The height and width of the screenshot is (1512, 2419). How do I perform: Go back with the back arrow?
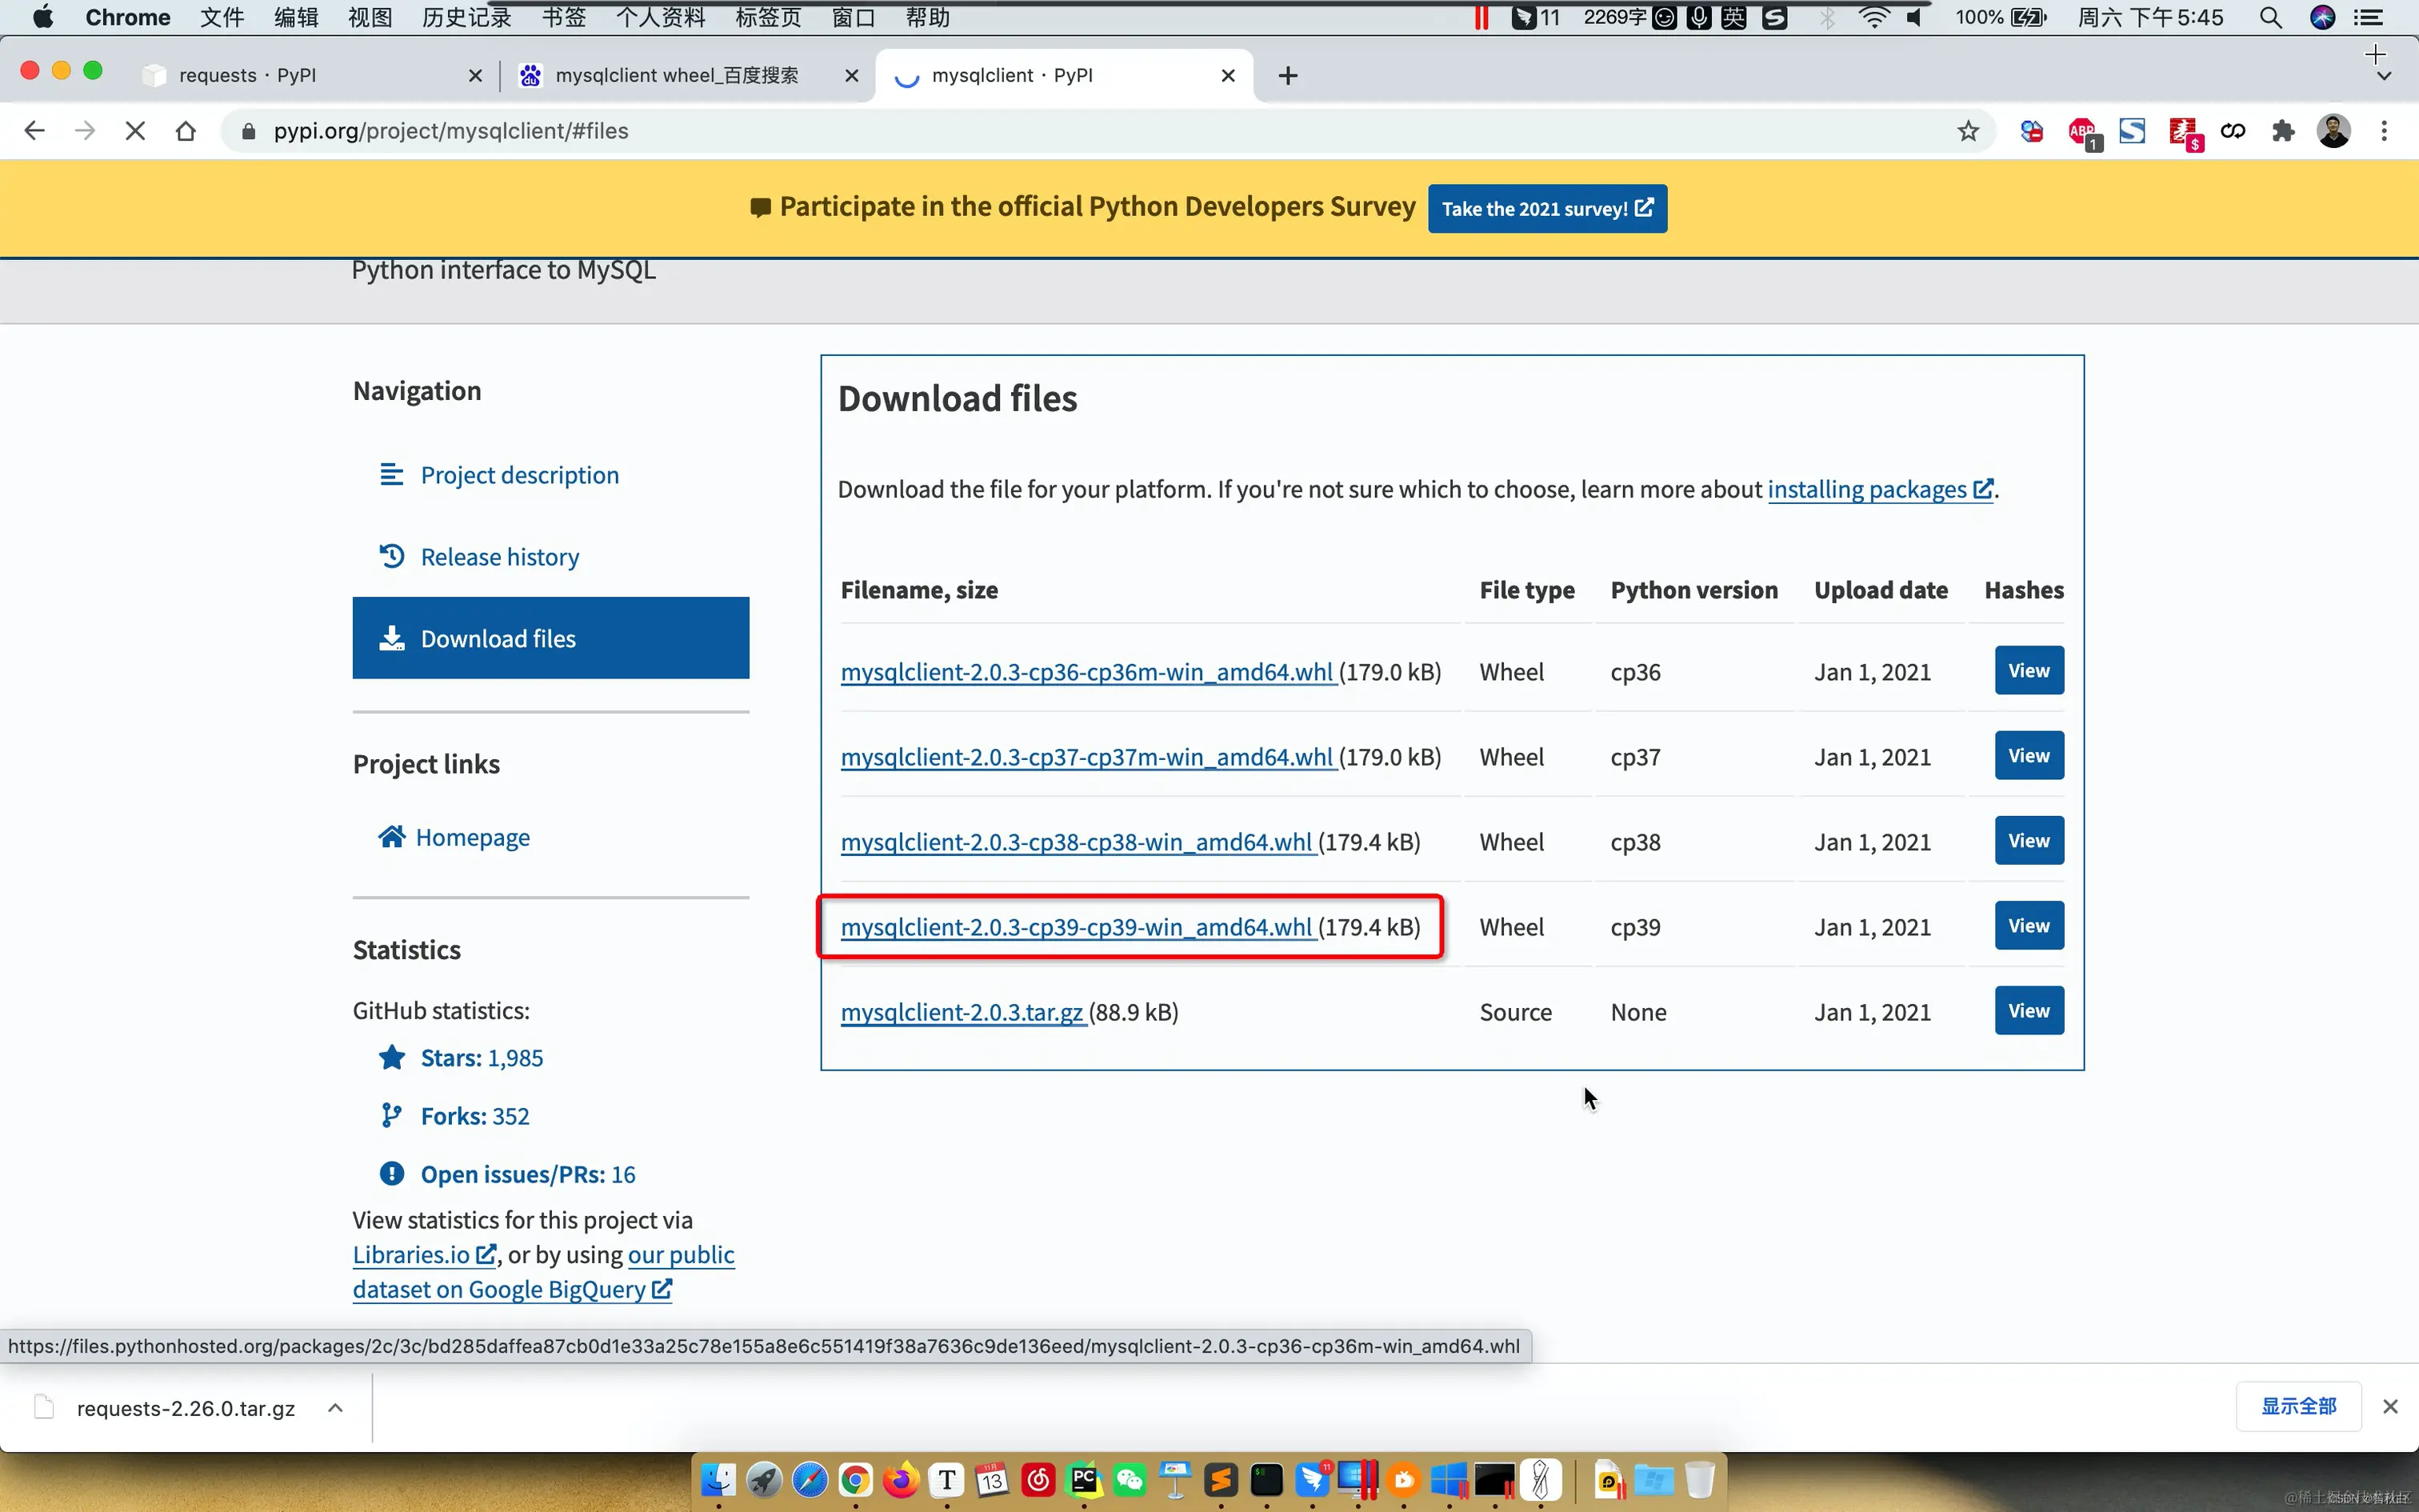click(x=34, y=131)
